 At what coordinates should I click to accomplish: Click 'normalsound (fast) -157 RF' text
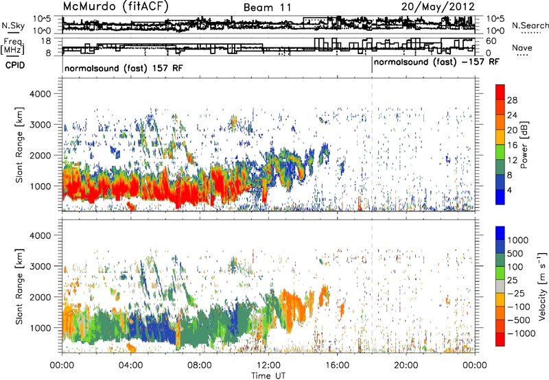coord(436,62)
